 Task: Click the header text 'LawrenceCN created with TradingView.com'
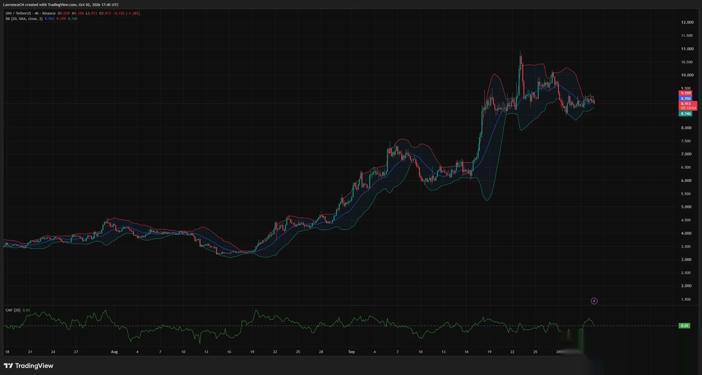pyautogui.click(x=40, y=5)
